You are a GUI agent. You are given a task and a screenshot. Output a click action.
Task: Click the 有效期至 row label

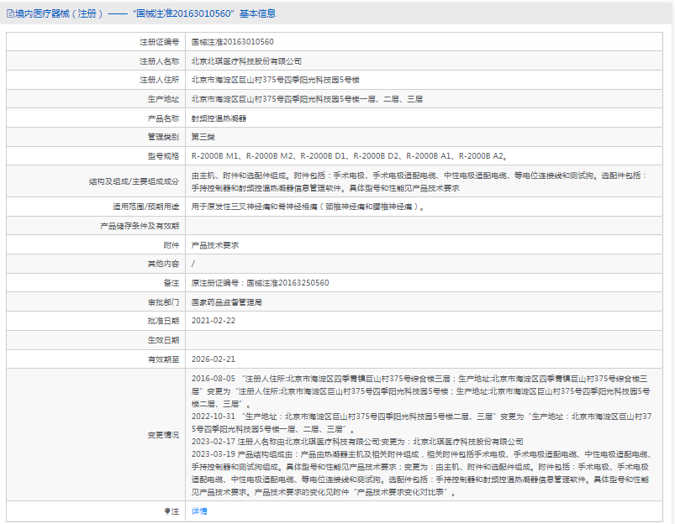(163, 359)
